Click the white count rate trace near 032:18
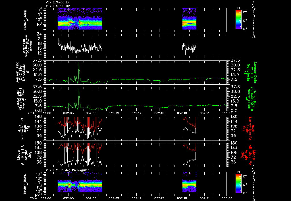291x201 pixels. coord(189,47)
